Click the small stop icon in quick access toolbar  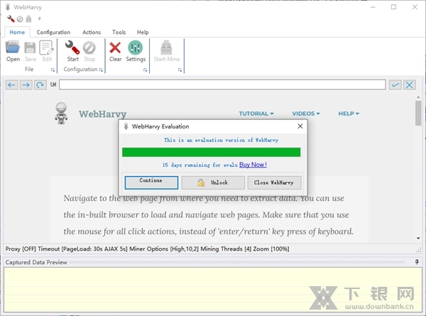coord(20,18)
